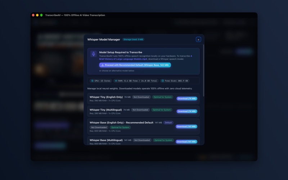Click the RAM 8.4 GB Free chip
The width and height of the screenshot is (288, 180).
pyautogui.click(x=136, y=81)
